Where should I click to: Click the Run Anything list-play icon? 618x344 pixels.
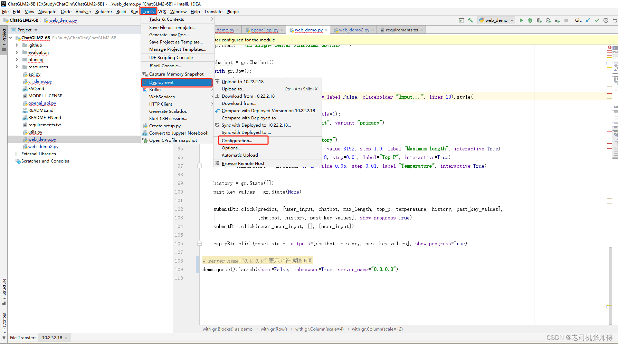(557, 20)
